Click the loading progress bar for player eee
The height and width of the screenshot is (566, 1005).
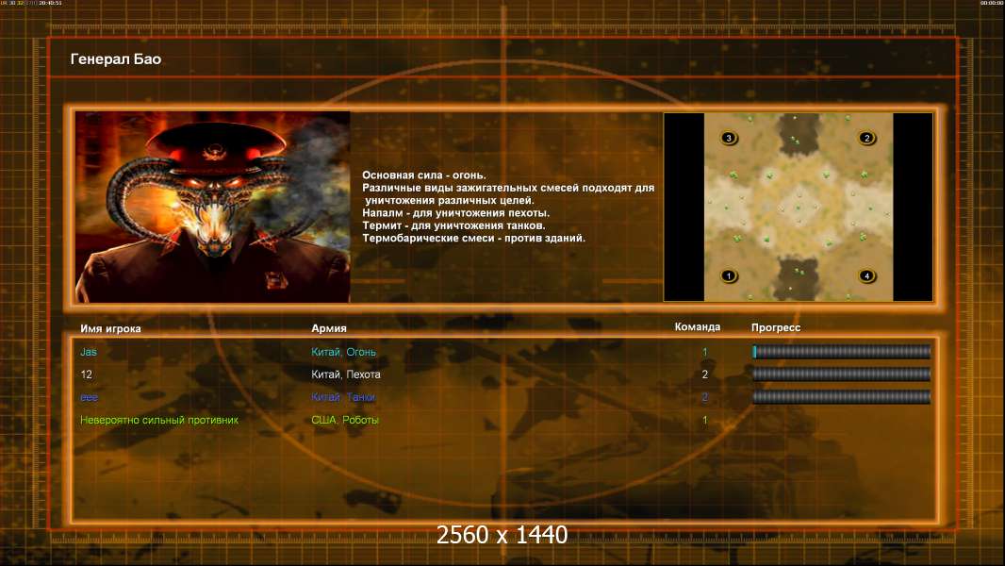pyautogui.click(x=842, y=397)
